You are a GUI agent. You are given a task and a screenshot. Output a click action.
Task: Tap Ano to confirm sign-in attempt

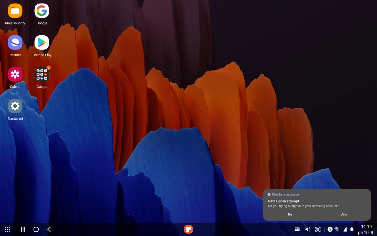coord(344,214)
